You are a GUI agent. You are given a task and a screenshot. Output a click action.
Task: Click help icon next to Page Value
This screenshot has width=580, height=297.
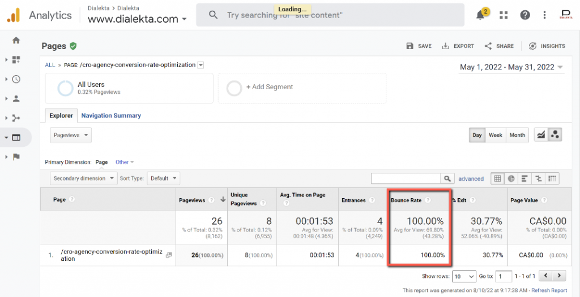(544, 200)
